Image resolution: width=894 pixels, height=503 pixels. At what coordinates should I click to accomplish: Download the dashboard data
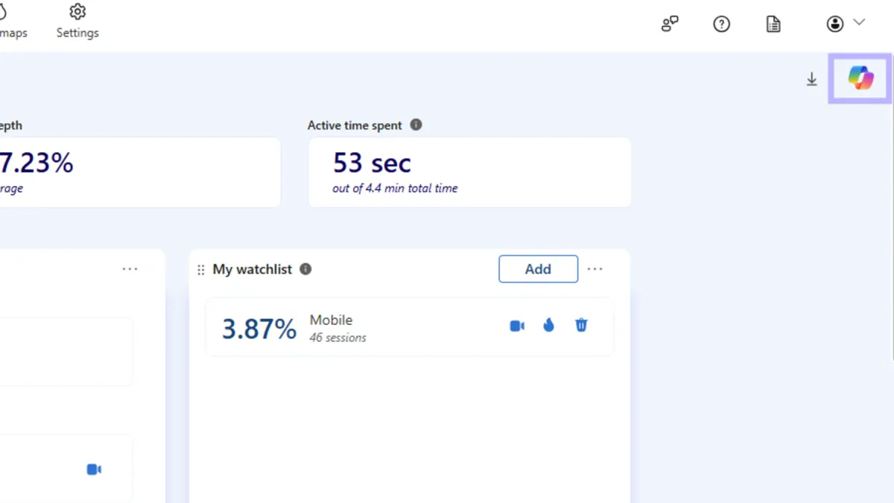tap(811, 78)
